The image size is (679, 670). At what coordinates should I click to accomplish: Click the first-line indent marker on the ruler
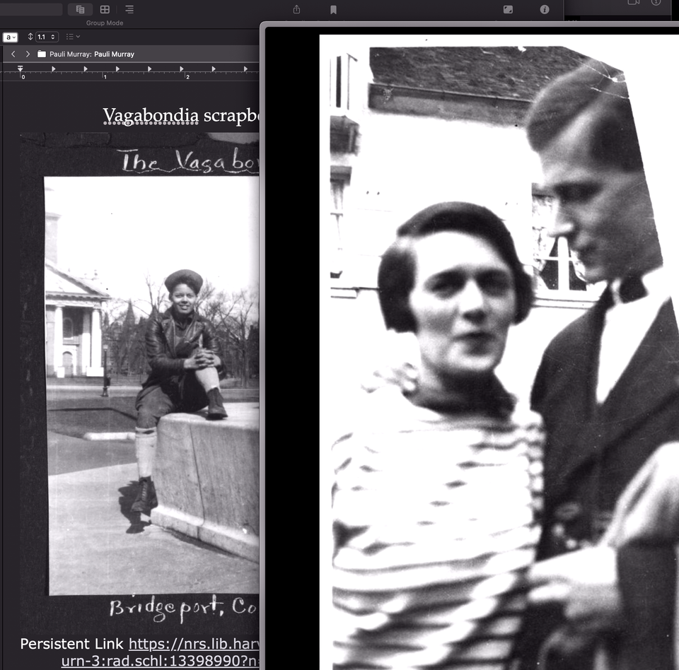pyautogui.click(x=20, y=67)
